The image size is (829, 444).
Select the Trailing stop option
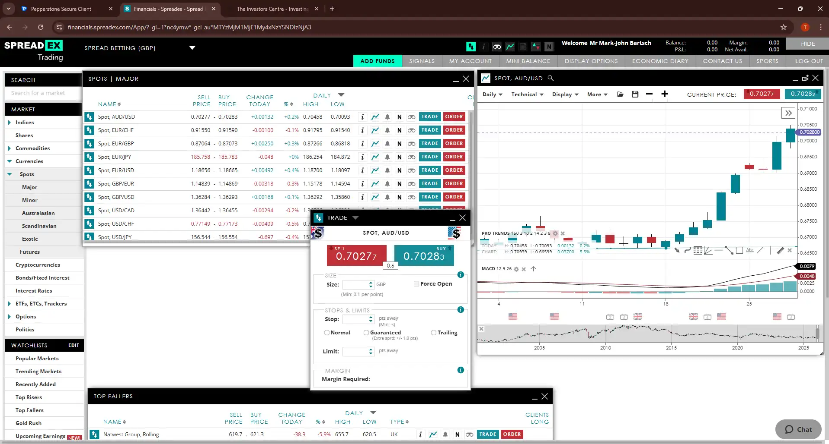tap(434, 332)
